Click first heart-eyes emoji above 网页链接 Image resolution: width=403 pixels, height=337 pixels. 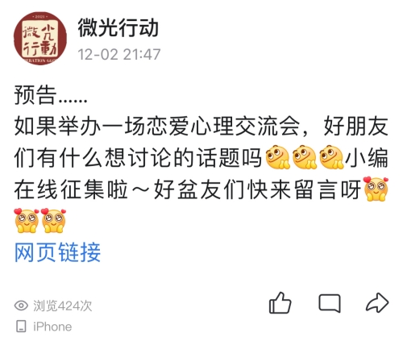point(27,220)
